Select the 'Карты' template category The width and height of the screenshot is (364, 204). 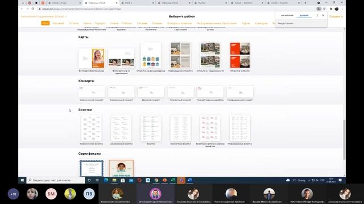coord(246,23)
